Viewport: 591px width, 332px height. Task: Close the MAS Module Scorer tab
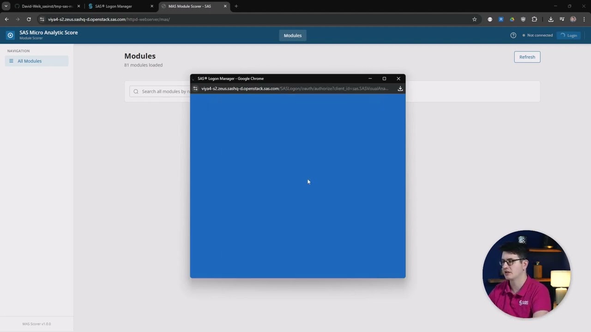pos(225,6)
